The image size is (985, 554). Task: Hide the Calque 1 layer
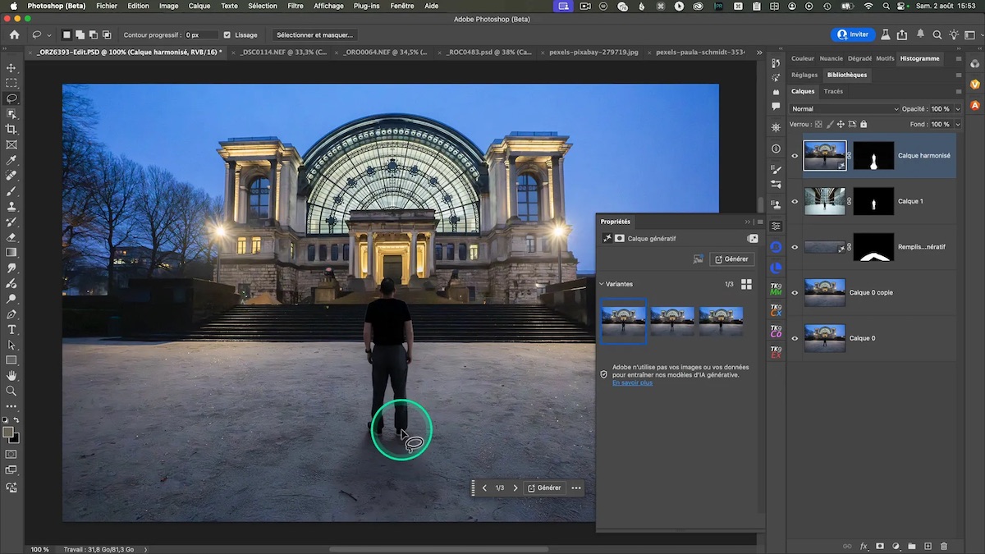[795, 201]
